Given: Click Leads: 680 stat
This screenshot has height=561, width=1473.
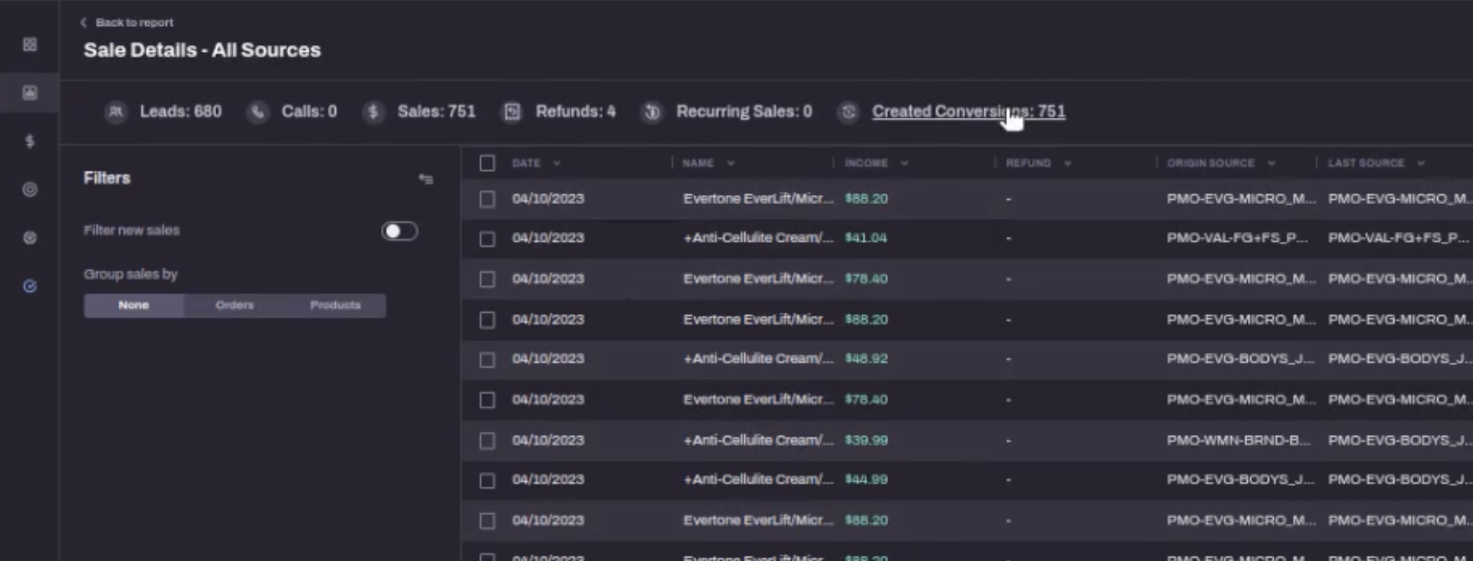Looking at the screenshot, I should click(x=180, y=111).
